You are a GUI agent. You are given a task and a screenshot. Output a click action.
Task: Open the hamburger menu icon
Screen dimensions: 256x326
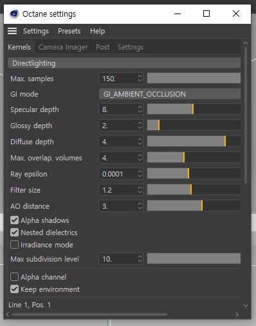click(12, 31)
